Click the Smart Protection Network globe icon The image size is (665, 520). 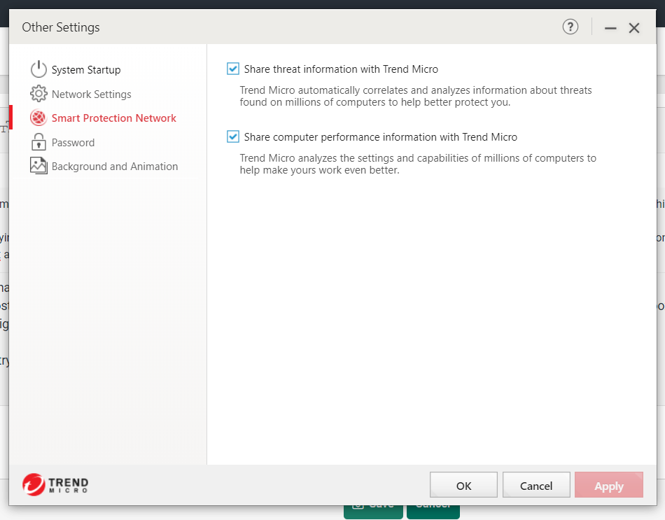tap(38, 118)
